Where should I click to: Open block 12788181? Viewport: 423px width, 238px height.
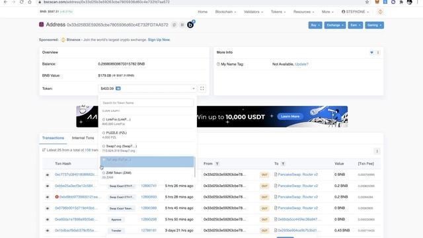point(149,231)
